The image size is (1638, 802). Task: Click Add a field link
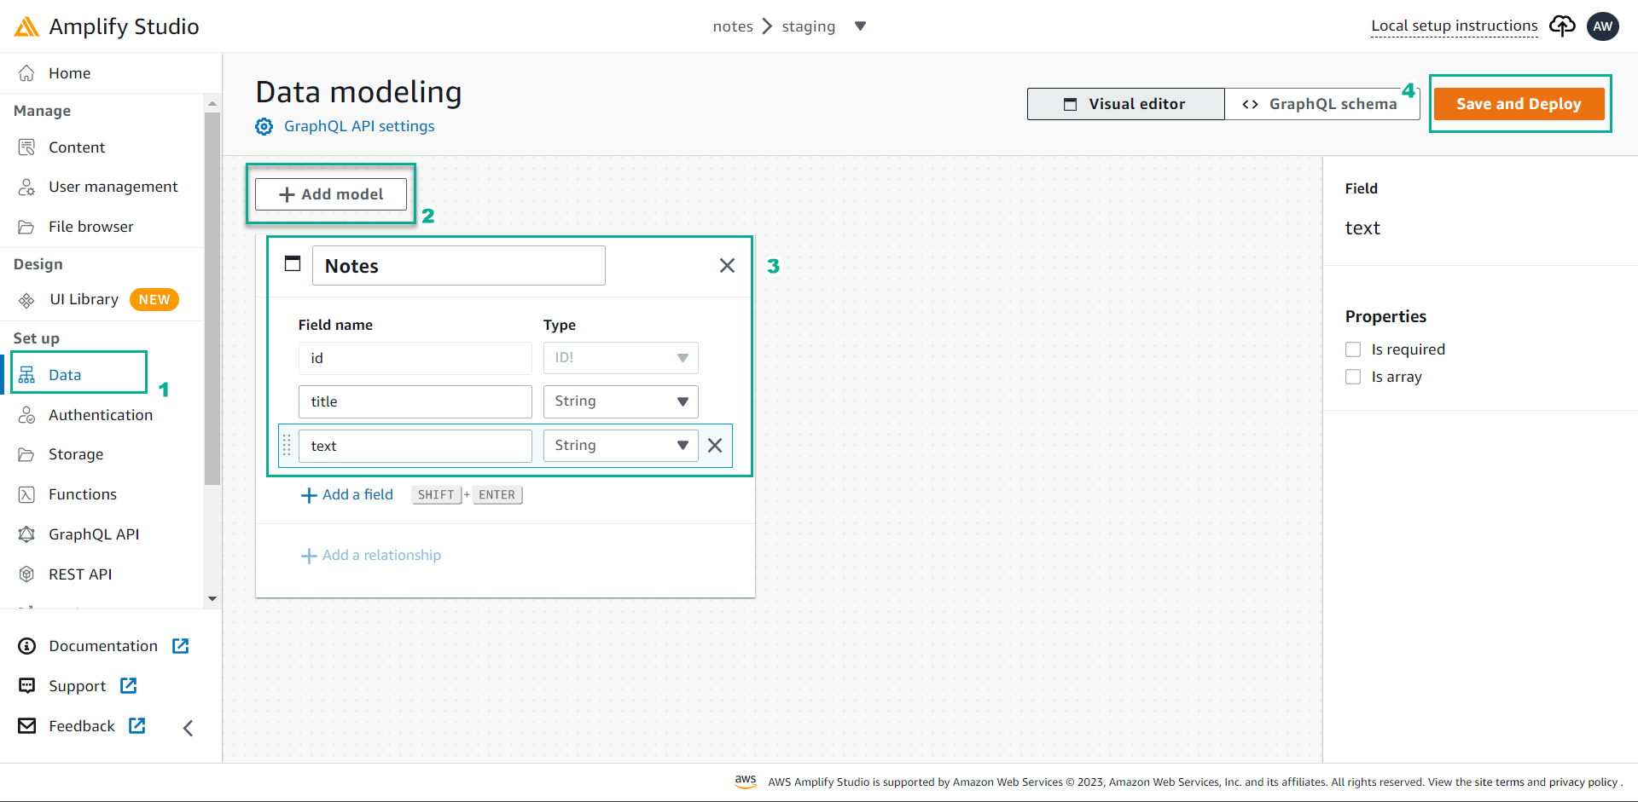(347, 495)
